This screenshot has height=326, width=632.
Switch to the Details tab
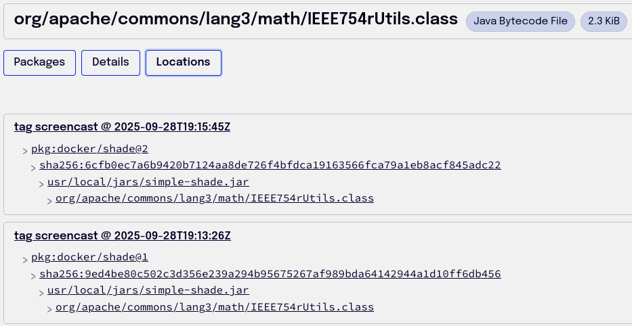pyautogui.click(x=110, y=62)
